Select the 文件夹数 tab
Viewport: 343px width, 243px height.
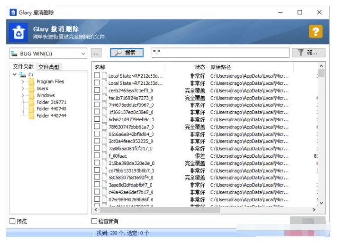pos(23,67)
